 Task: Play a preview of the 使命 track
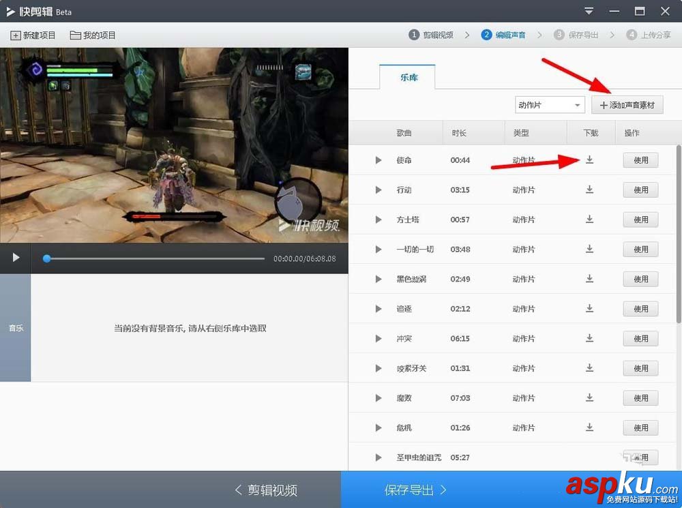pyautogui.click(x=378, y=160)
